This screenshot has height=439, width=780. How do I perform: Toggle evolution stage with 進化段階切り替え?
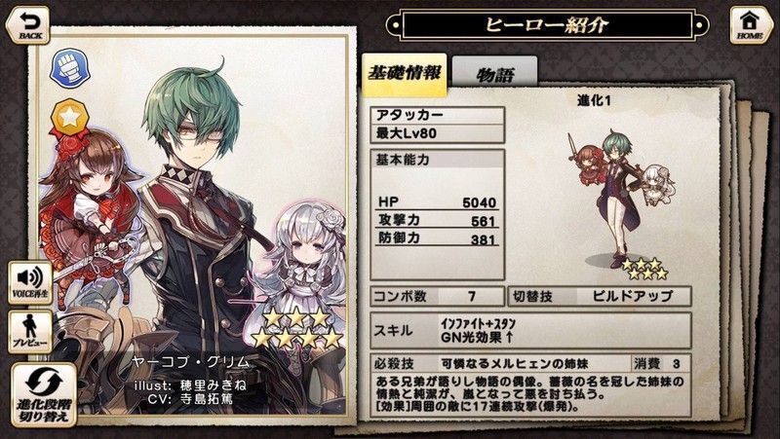[x=44, y=395]
